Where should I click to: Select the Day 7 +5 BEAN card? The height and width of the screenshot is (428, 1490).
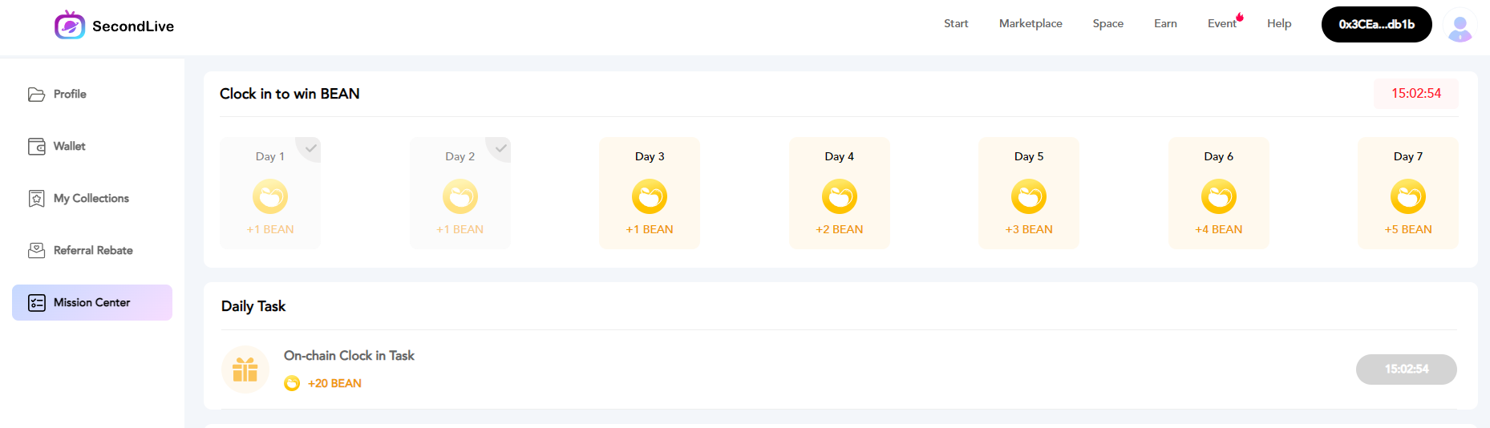(1407, 193)
